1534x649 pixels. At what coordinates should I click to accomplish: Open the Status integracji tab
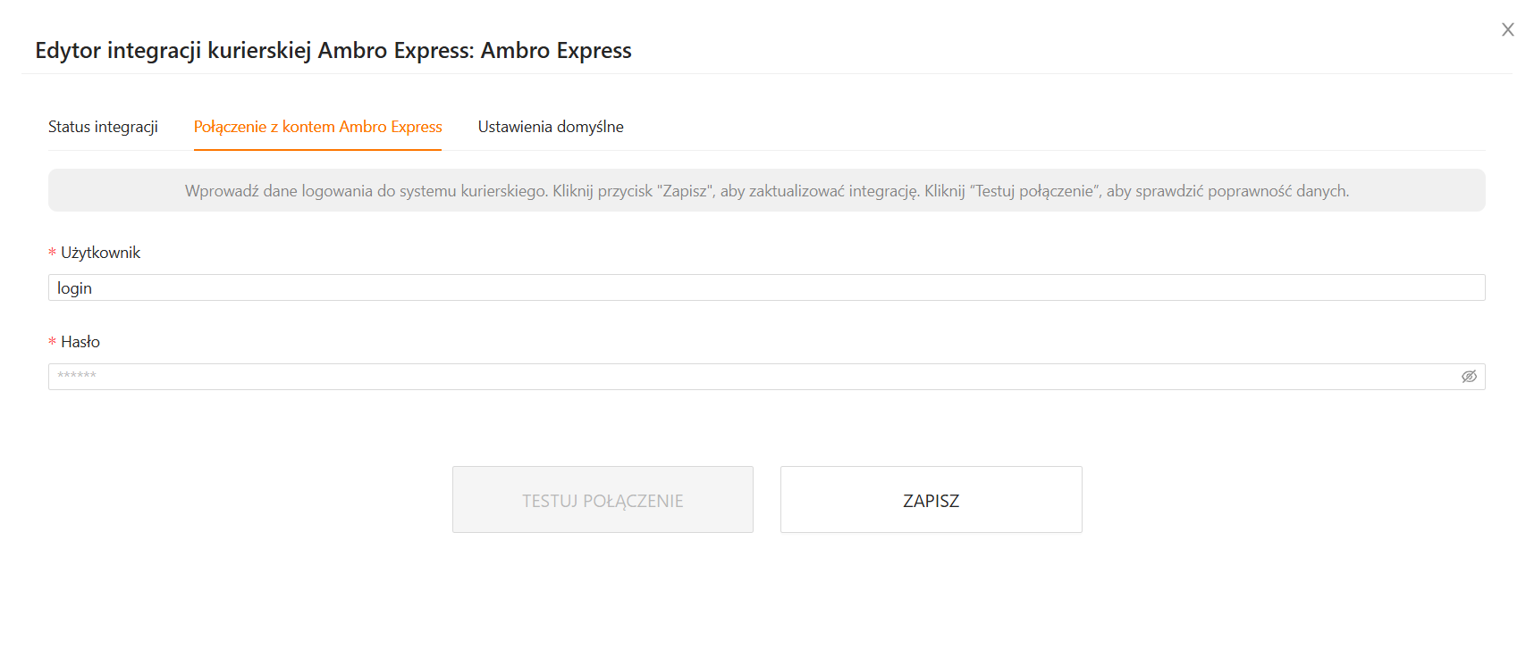103,127
